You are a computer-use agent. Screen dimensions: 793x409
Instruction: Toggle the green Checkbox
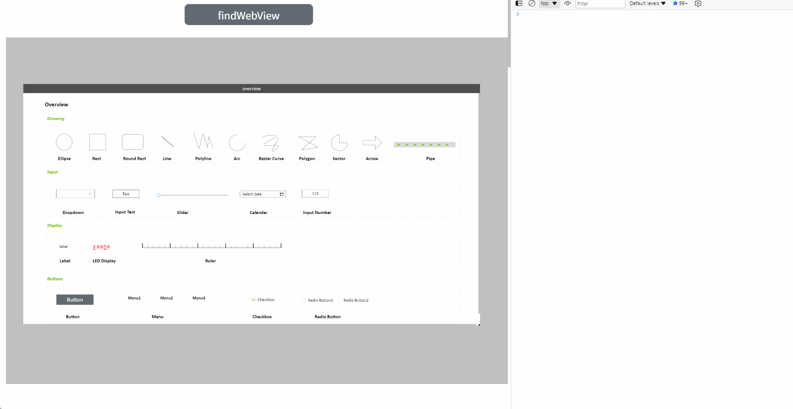click(254, 300)
